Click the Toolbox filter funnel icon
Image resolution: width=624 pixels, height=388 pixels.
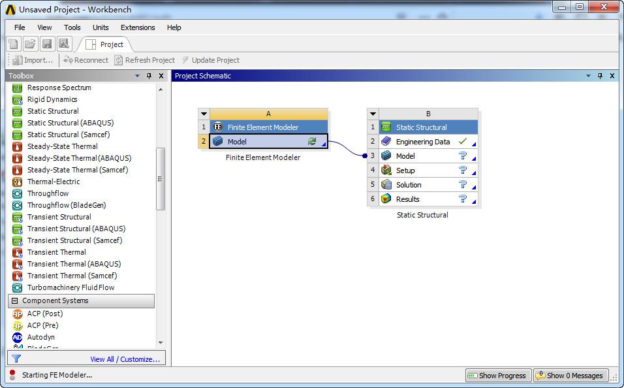16,359
